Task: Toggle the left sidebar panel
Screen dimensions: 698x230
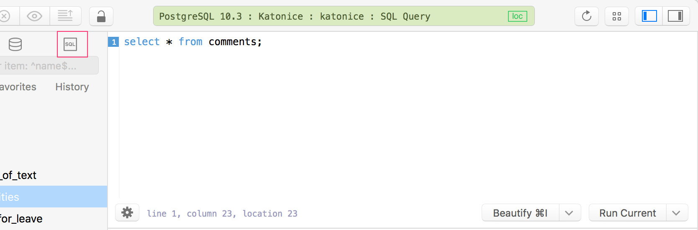Action: coord(649,16)
